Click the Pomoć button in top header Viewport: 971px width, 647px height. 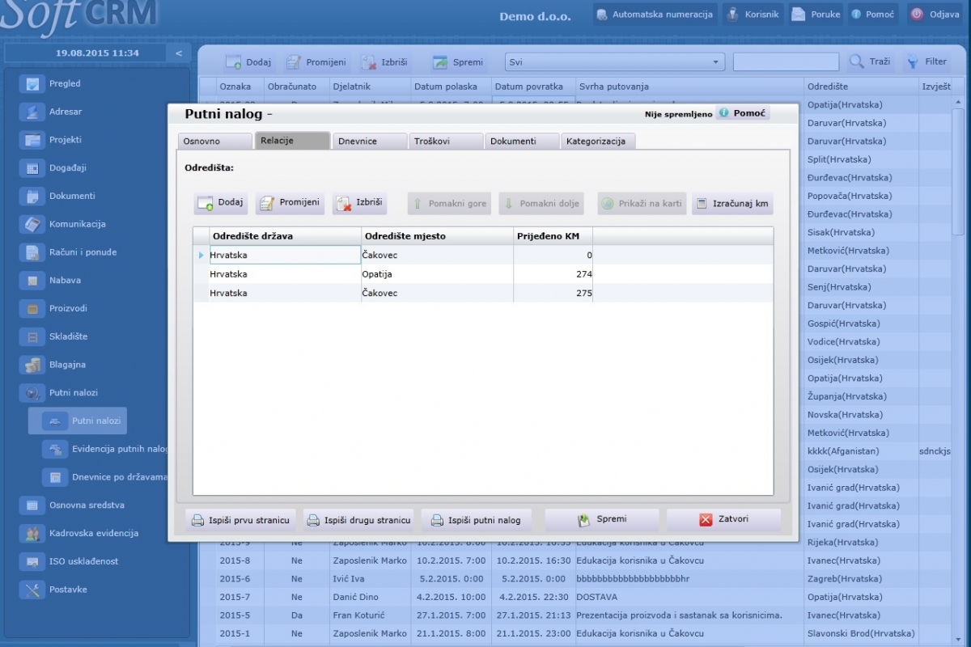click(x=872, y=15)
